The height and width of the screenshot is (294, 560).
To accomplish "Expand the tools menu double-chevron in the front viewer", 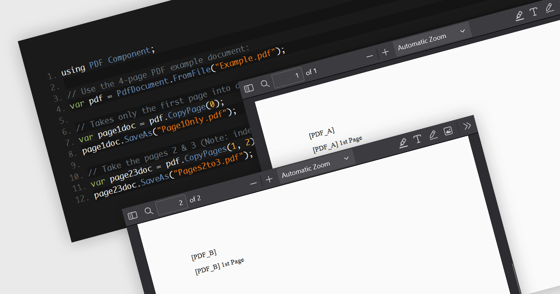I will [467, 126].
